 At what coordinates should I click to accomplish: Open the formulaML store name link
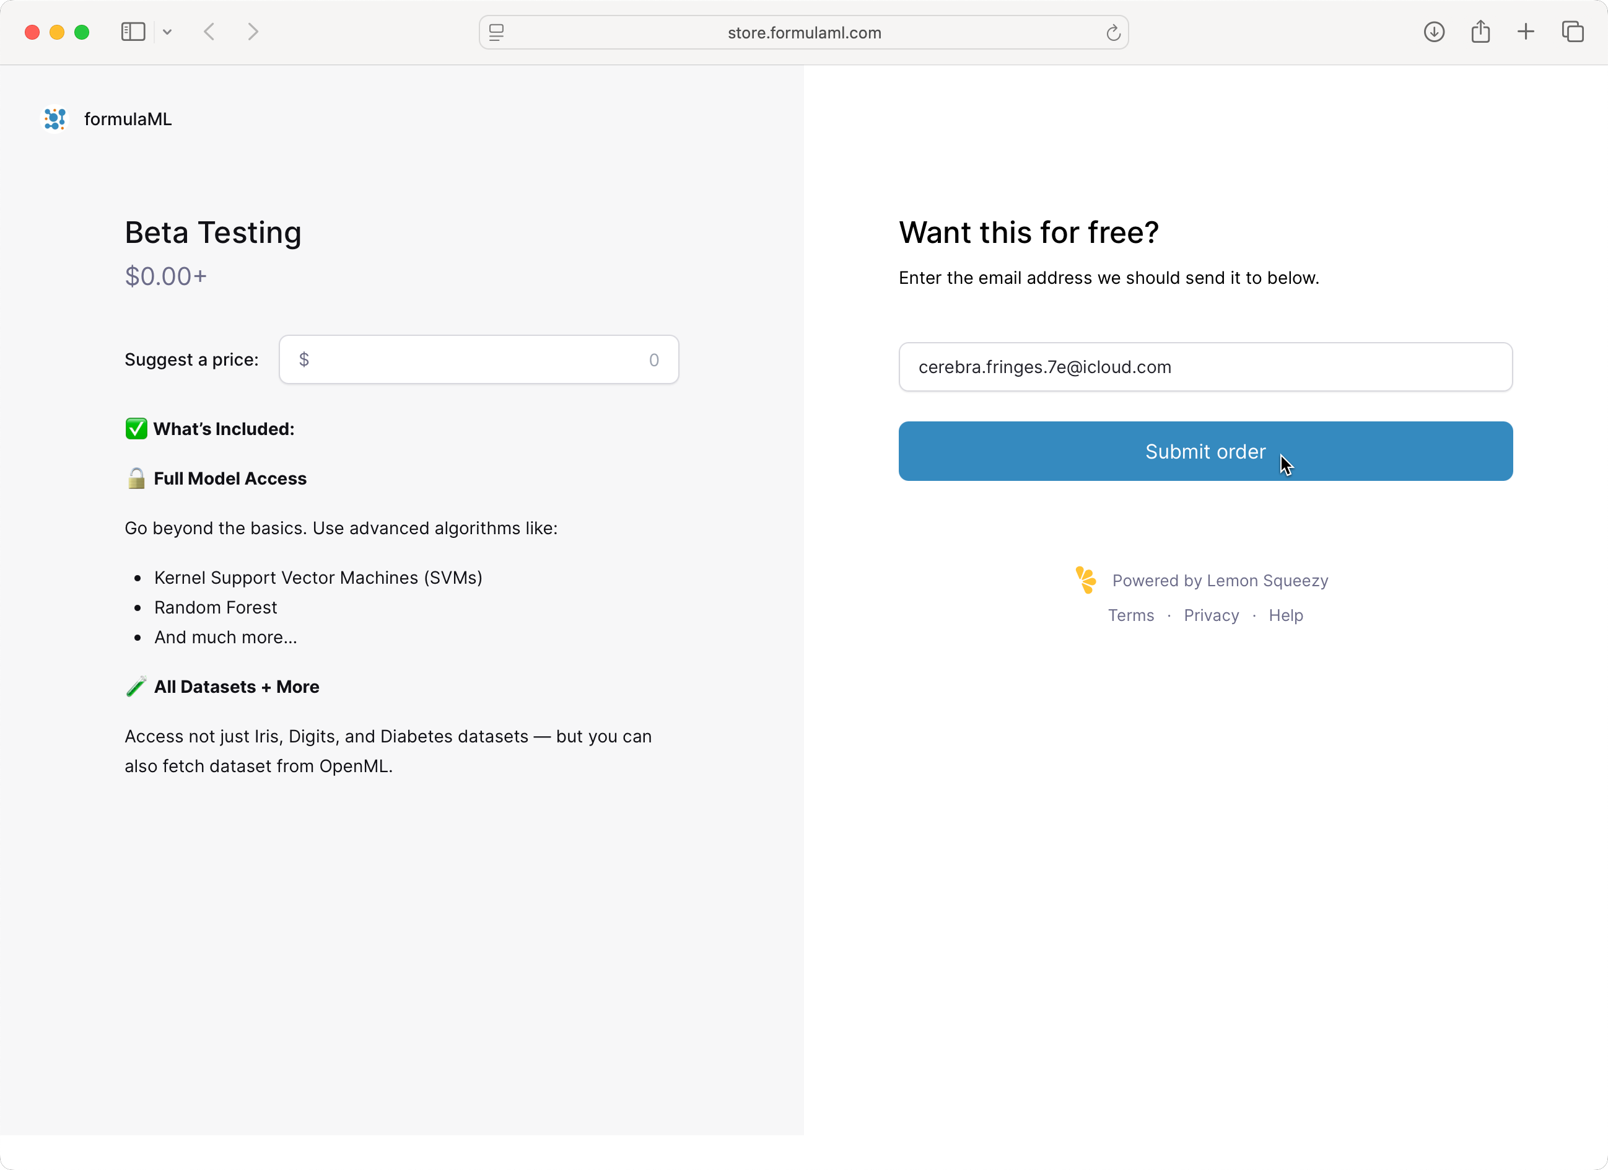128,118
